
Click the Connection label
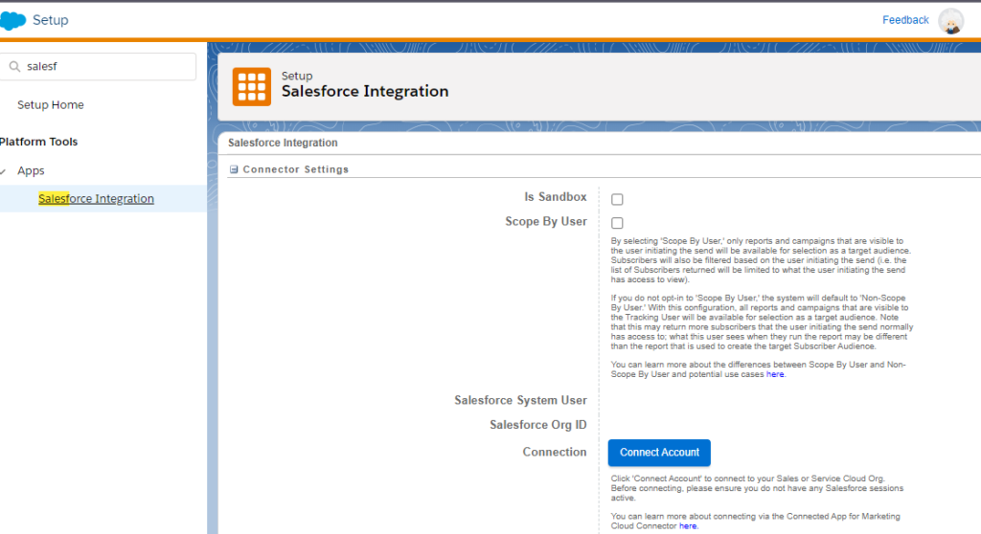[555, 452]
